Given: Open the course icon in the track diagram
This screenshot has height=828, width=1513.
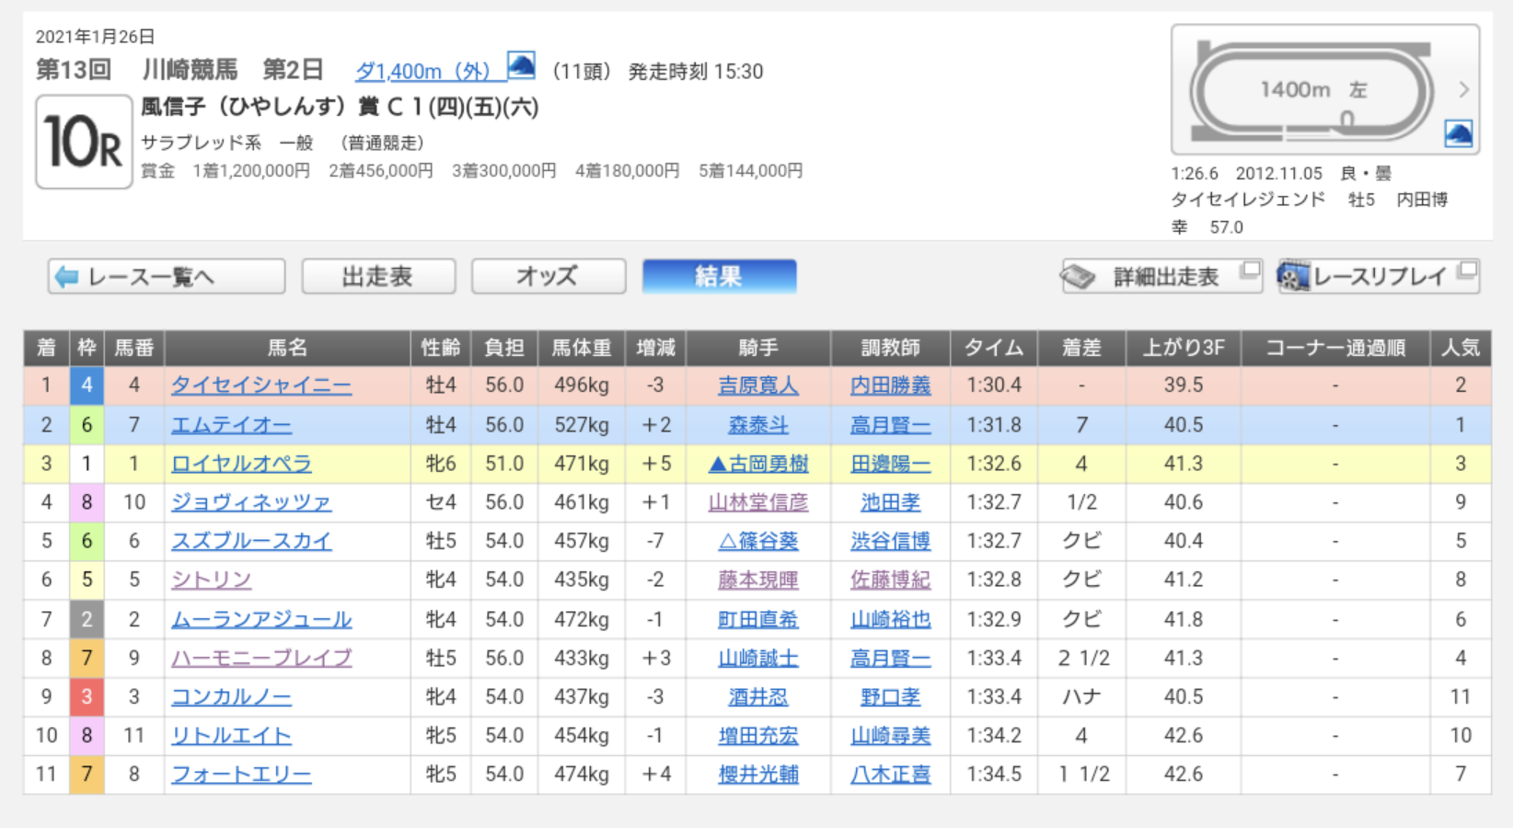Looking at the screenshot, I should pos(1459,134).
